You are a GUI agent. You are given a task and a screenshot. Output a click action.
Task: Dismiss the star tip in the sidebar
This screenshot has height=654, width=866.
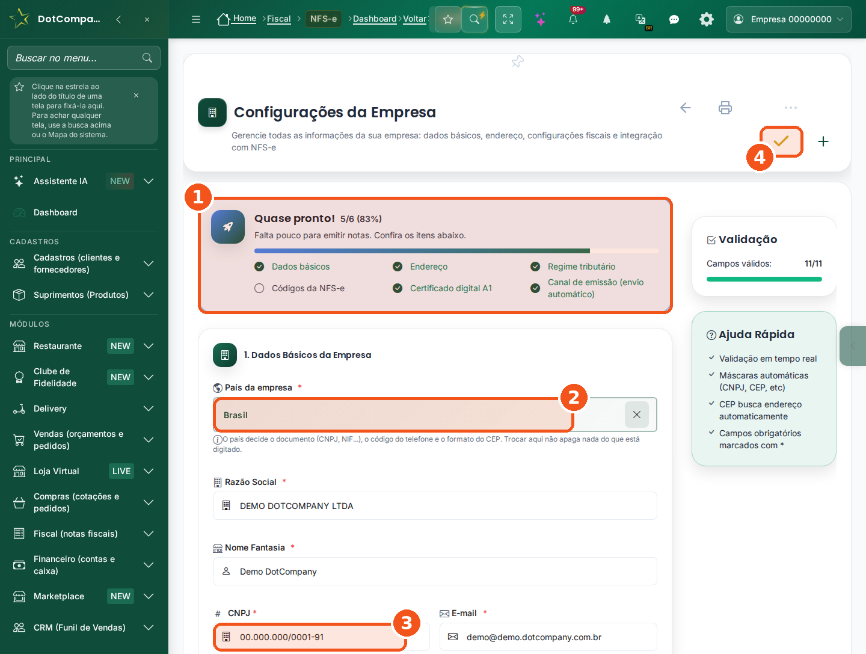137,95
